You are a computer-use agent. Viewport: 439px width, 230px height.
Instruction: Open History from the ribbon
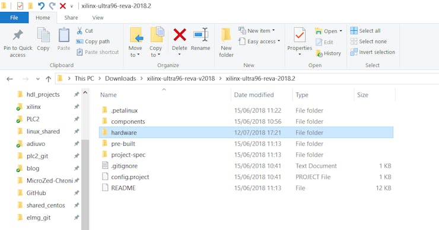(328, 53)
